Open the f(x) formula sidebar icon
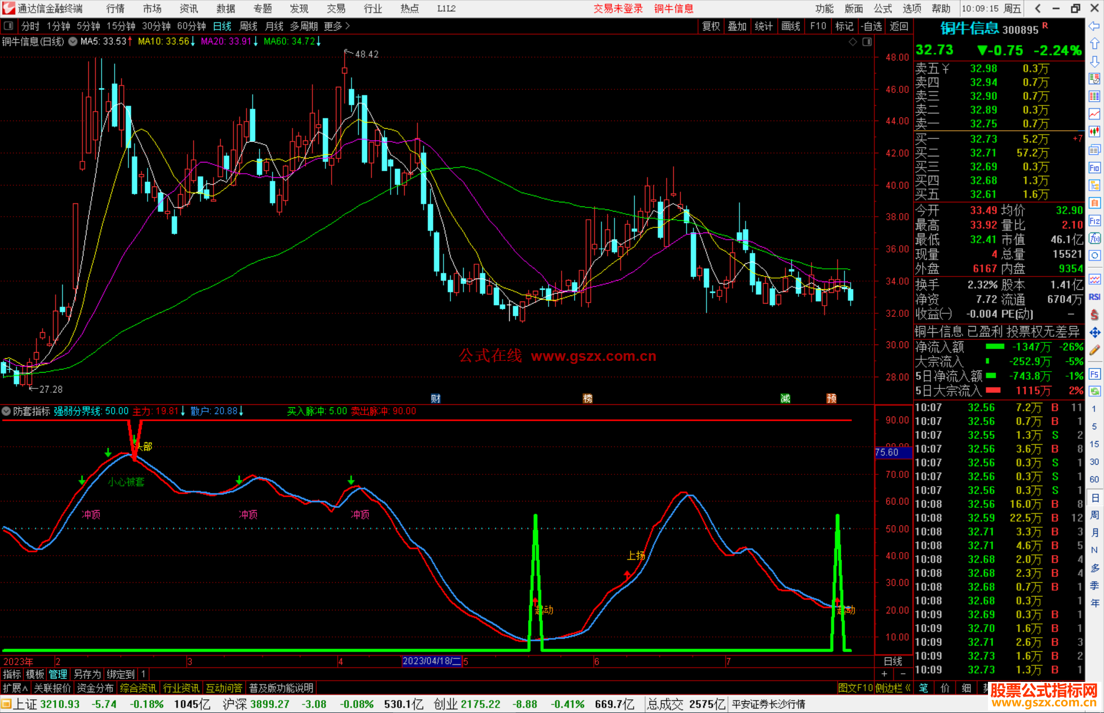This screenshot has height=713, width=1104. [x=1094, y=238]
